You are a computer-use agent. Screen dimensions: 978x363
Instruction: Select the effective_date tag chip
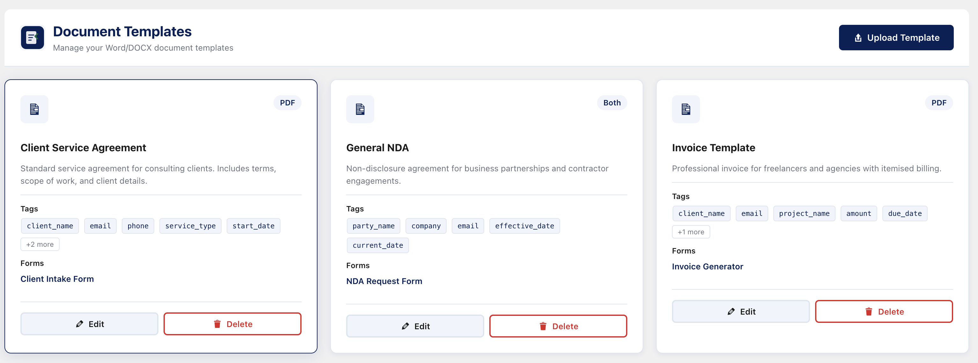524,226
